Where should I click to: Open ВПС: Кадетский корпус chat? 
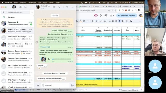coord(17,81)
